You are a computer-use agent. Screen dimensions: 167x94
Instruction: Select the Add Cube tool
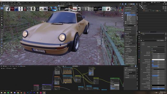pyautogui.click(x=2, y=27)
